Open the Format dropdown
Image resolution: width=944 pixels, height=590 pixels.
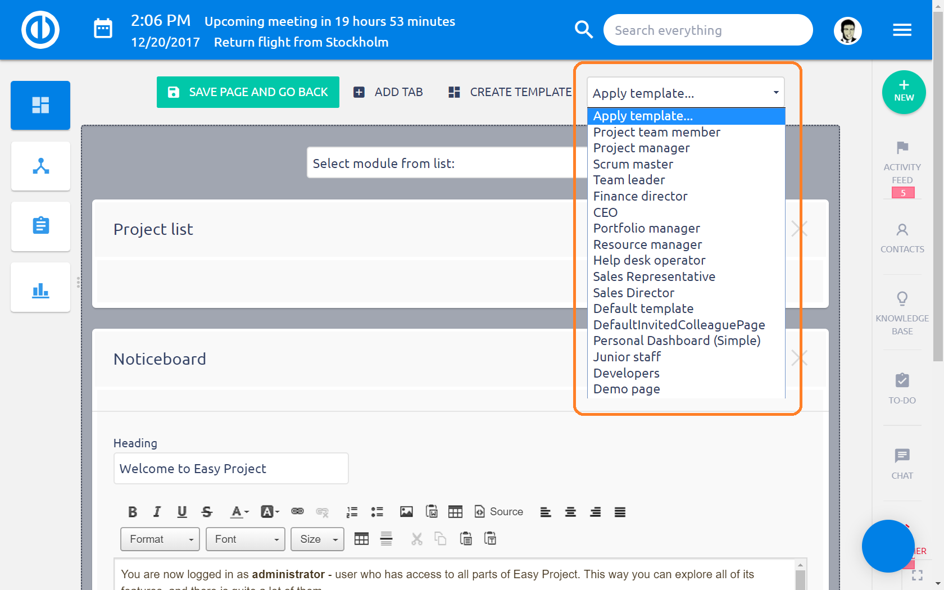[x=160, y=539]
